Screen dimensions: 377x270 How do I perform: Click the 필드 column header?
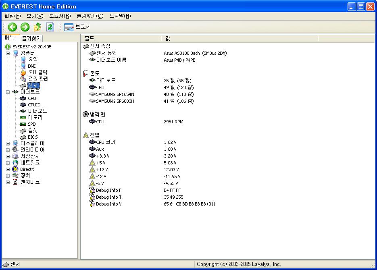[121, 38]
